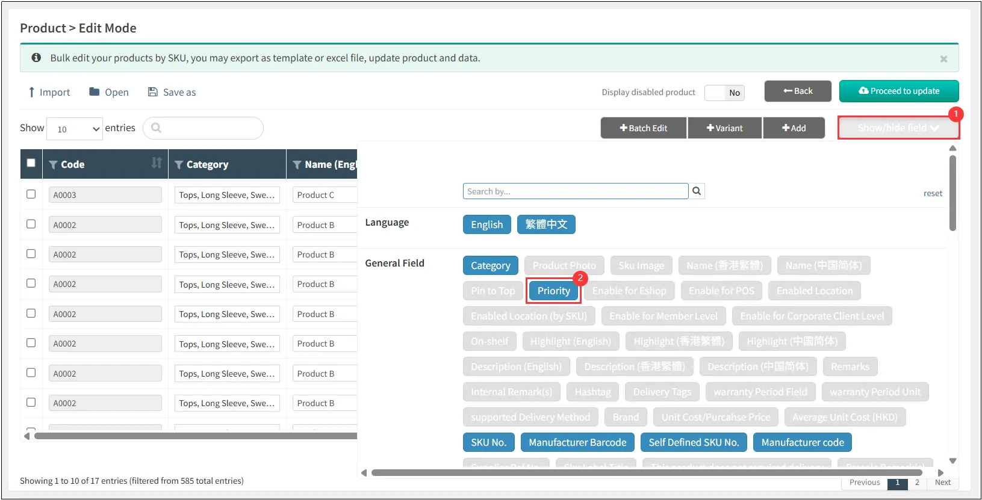
Task: Click the Import upload arrow icon
Action: [x=31, y=92]
